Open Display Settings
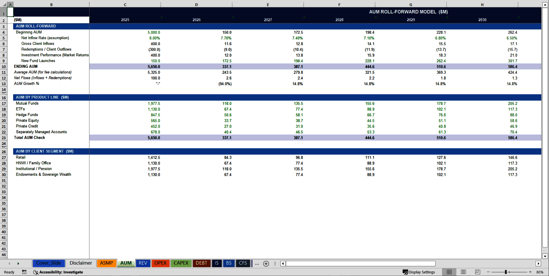 pyautogui.click(x=419, y=272)
